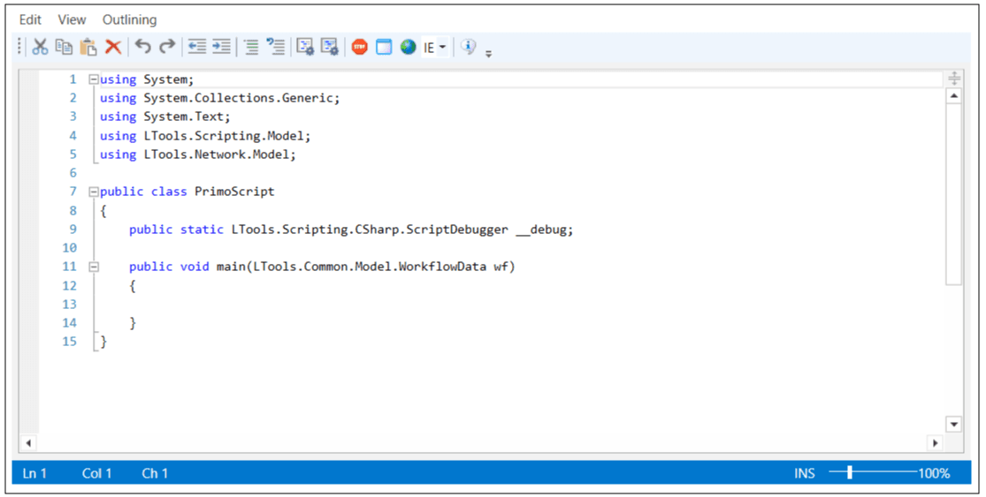The height and width of the screenshot is (497, 986).
Task: Collapse the main method outlining block
Action: (94, 267)
